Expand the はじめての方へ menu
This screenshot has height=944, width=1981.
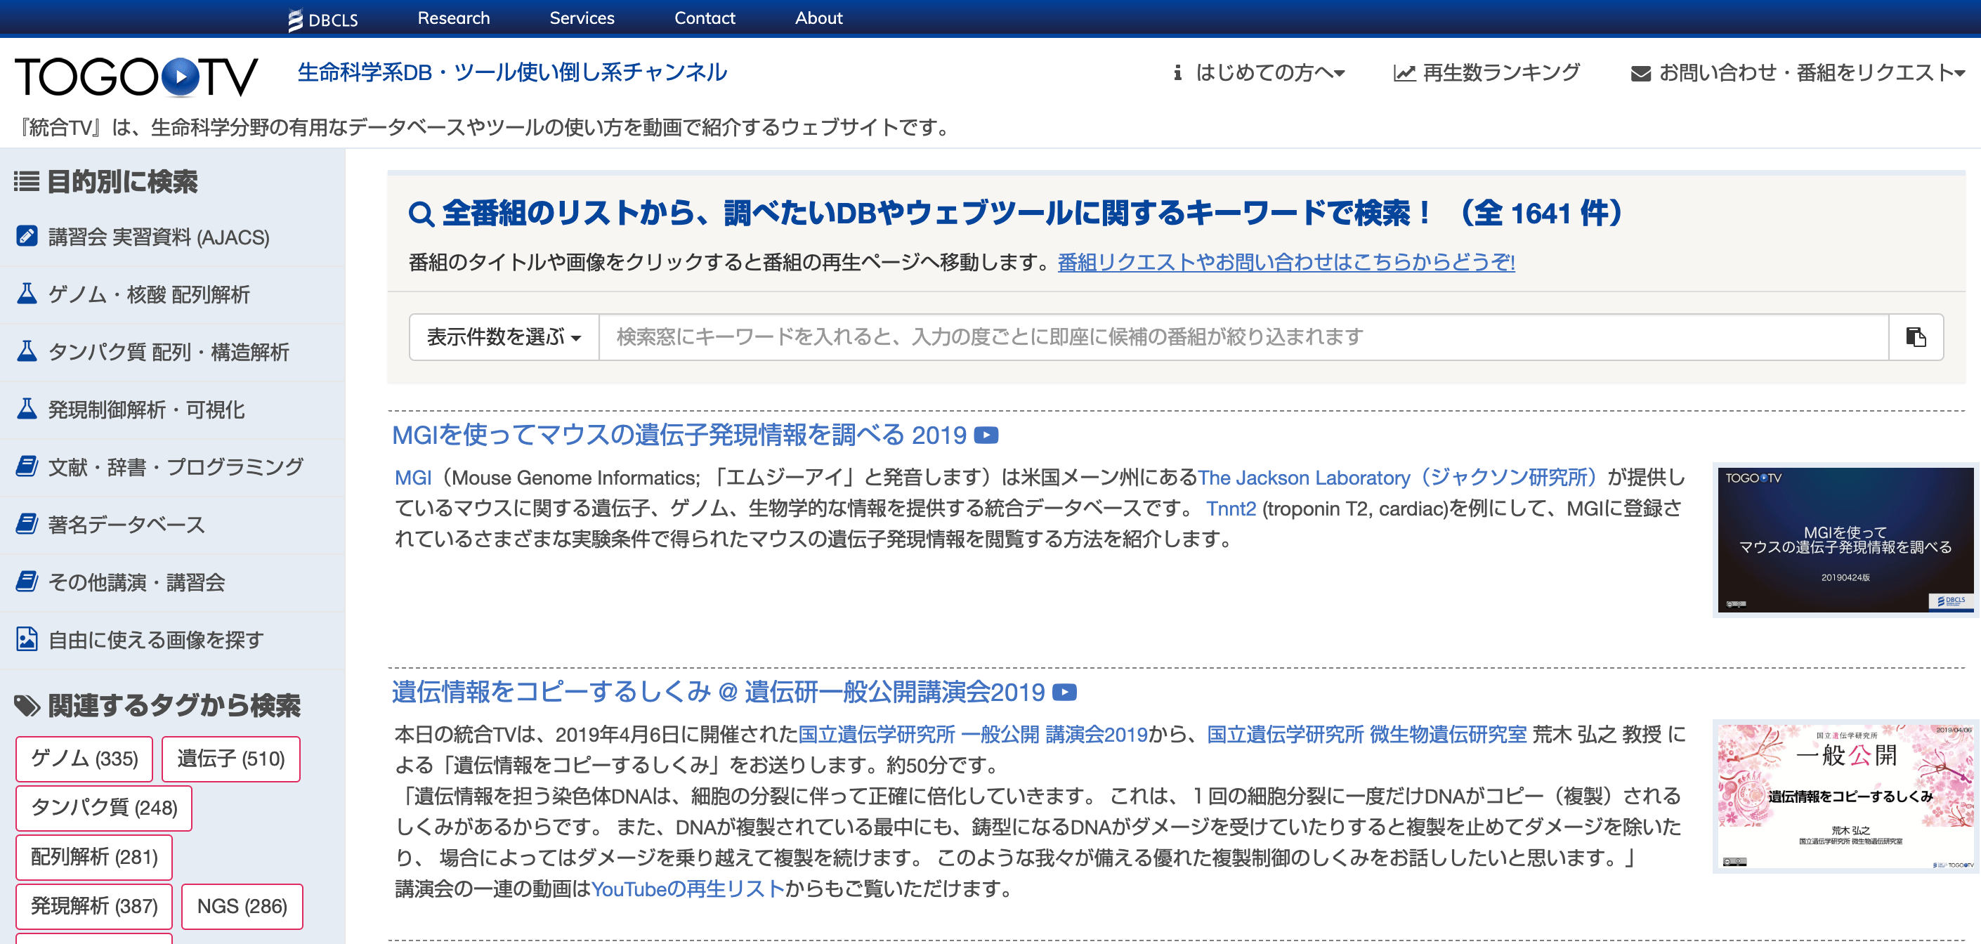[1260, 73]
